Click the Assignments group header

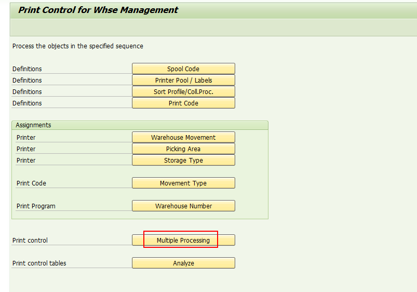(x=33, y=125)
